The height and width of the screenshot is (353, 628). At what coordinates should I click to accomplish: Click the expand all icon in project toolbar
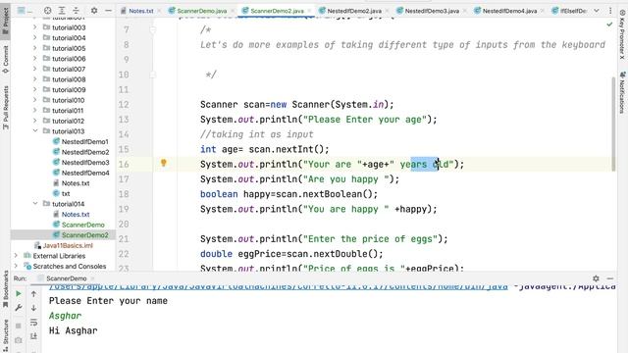(62, 11)
